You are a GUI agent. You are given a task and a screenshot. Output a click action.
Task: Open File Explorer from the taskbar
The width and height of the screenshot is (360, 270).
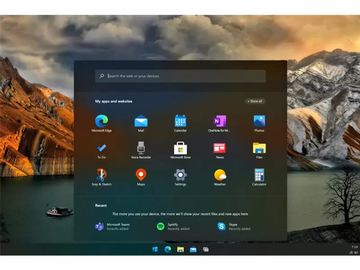pyautogui.click(x=180, y=249)
